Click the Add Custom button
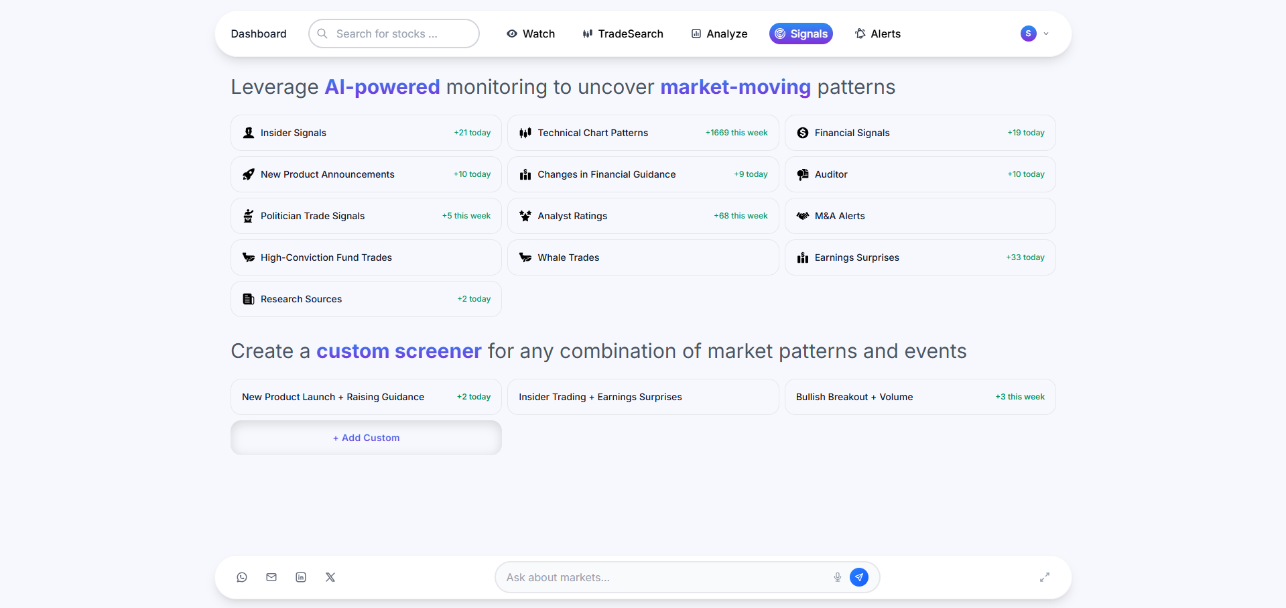1286x608 pixels. point(366,438)
